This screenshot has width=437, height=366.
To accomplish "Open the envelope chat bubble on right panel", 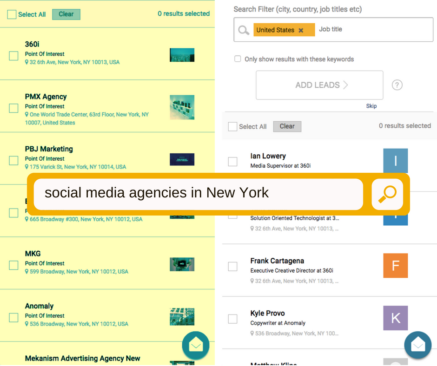I will (x=418, y=345).
